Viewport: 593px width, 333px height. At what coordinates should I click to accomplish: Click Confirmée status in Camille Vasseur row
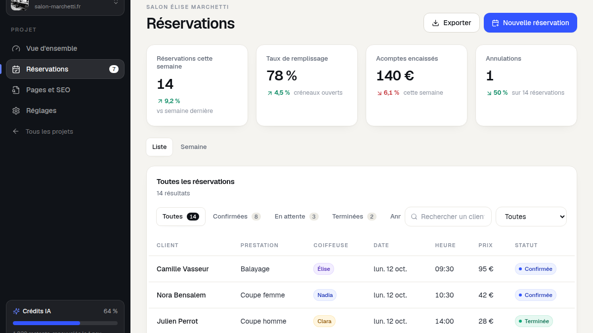(x=536, y=269)
